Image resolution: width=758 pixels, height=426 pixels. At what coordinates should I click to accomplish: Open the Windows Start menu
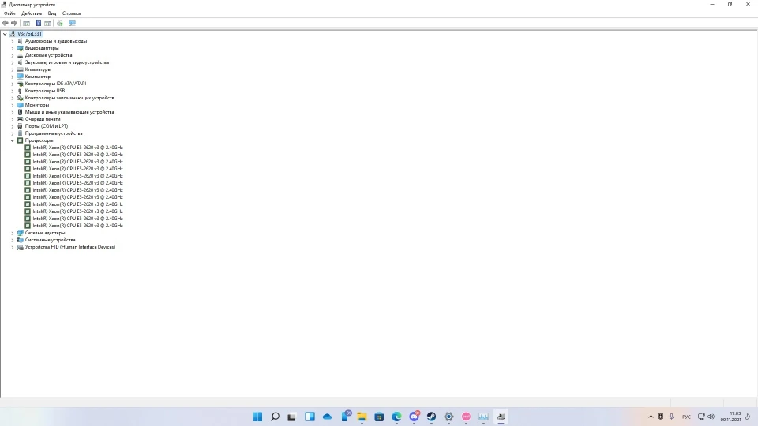pos(257,417)
